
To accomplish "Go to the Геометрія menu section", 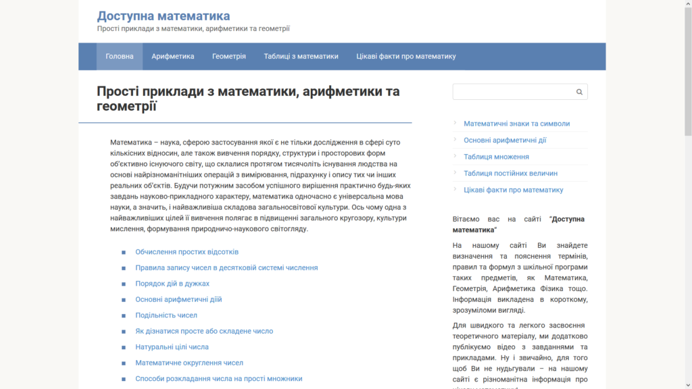I will tap(229, 57).
